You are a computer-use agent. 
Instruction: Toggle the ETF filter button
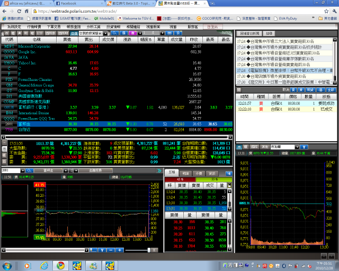click(x=40, y=33)
